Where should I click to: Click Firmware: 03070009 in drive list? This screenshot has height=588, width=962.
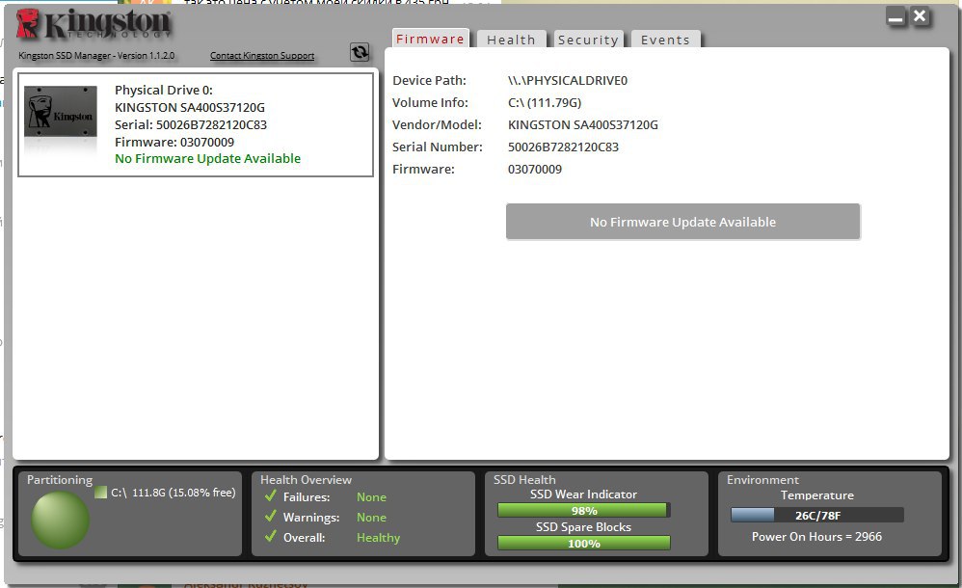pos(174,142)
